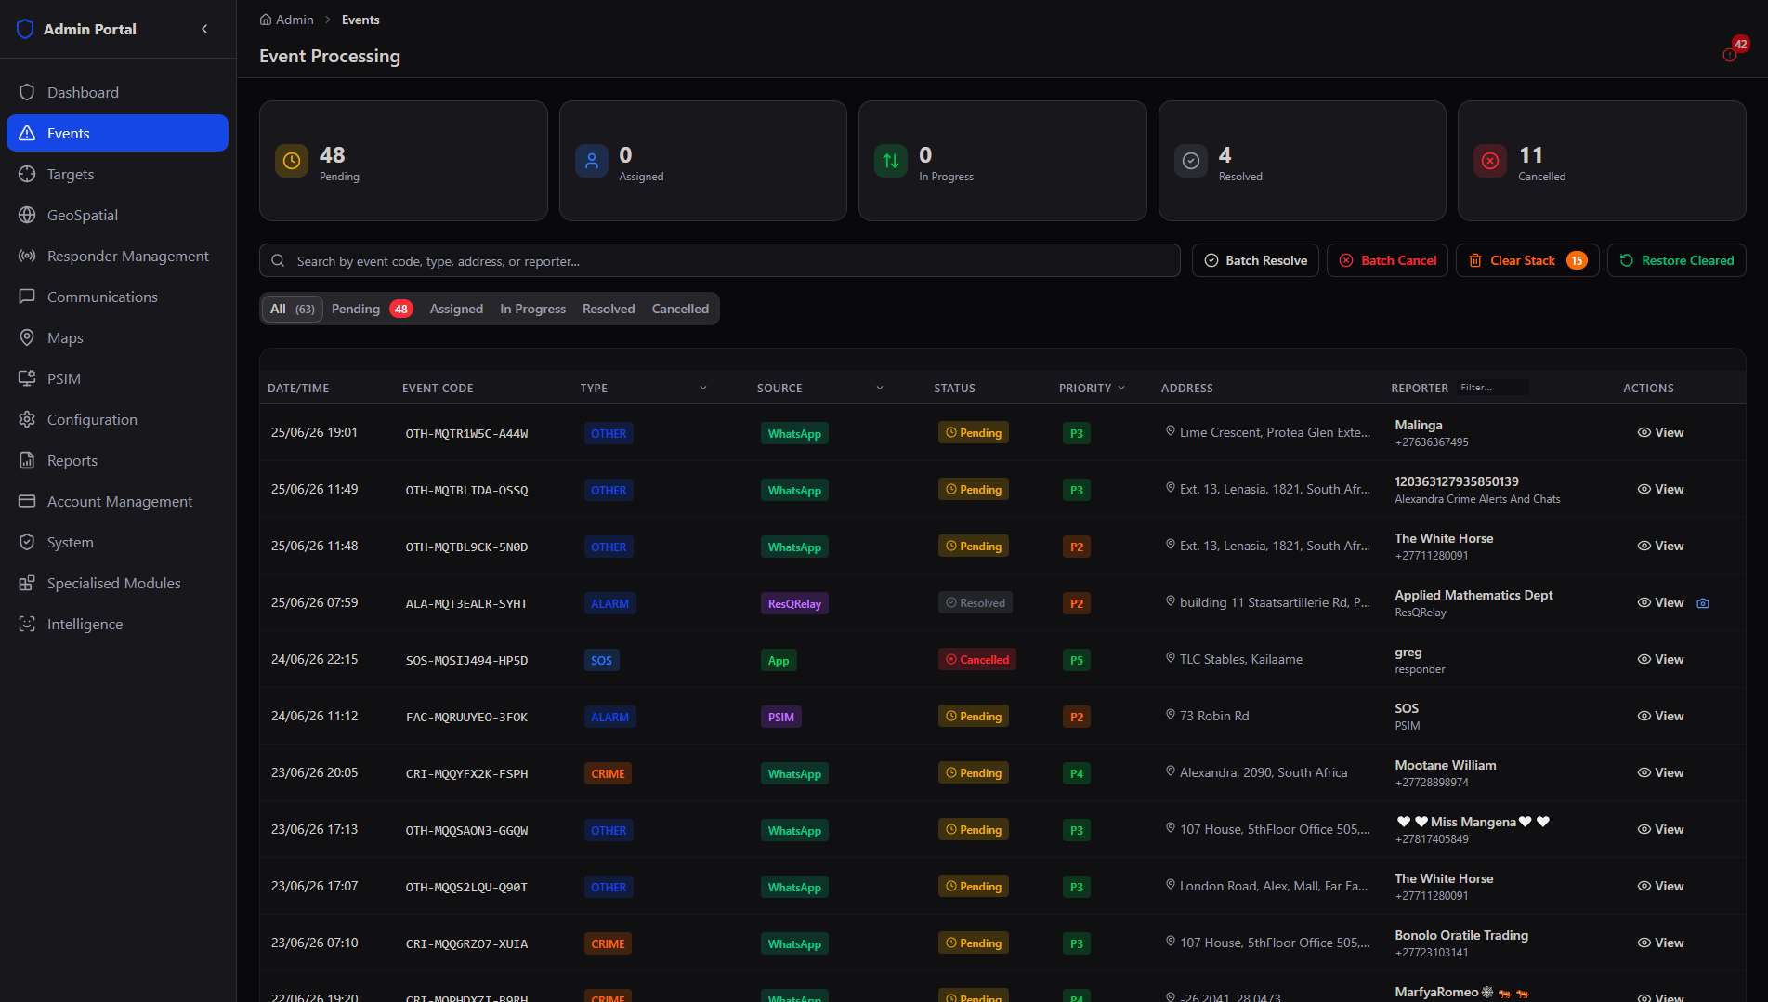Switch to the Assigned tab
Screen dimensions: 1768x1002
(x=456, y=309)
